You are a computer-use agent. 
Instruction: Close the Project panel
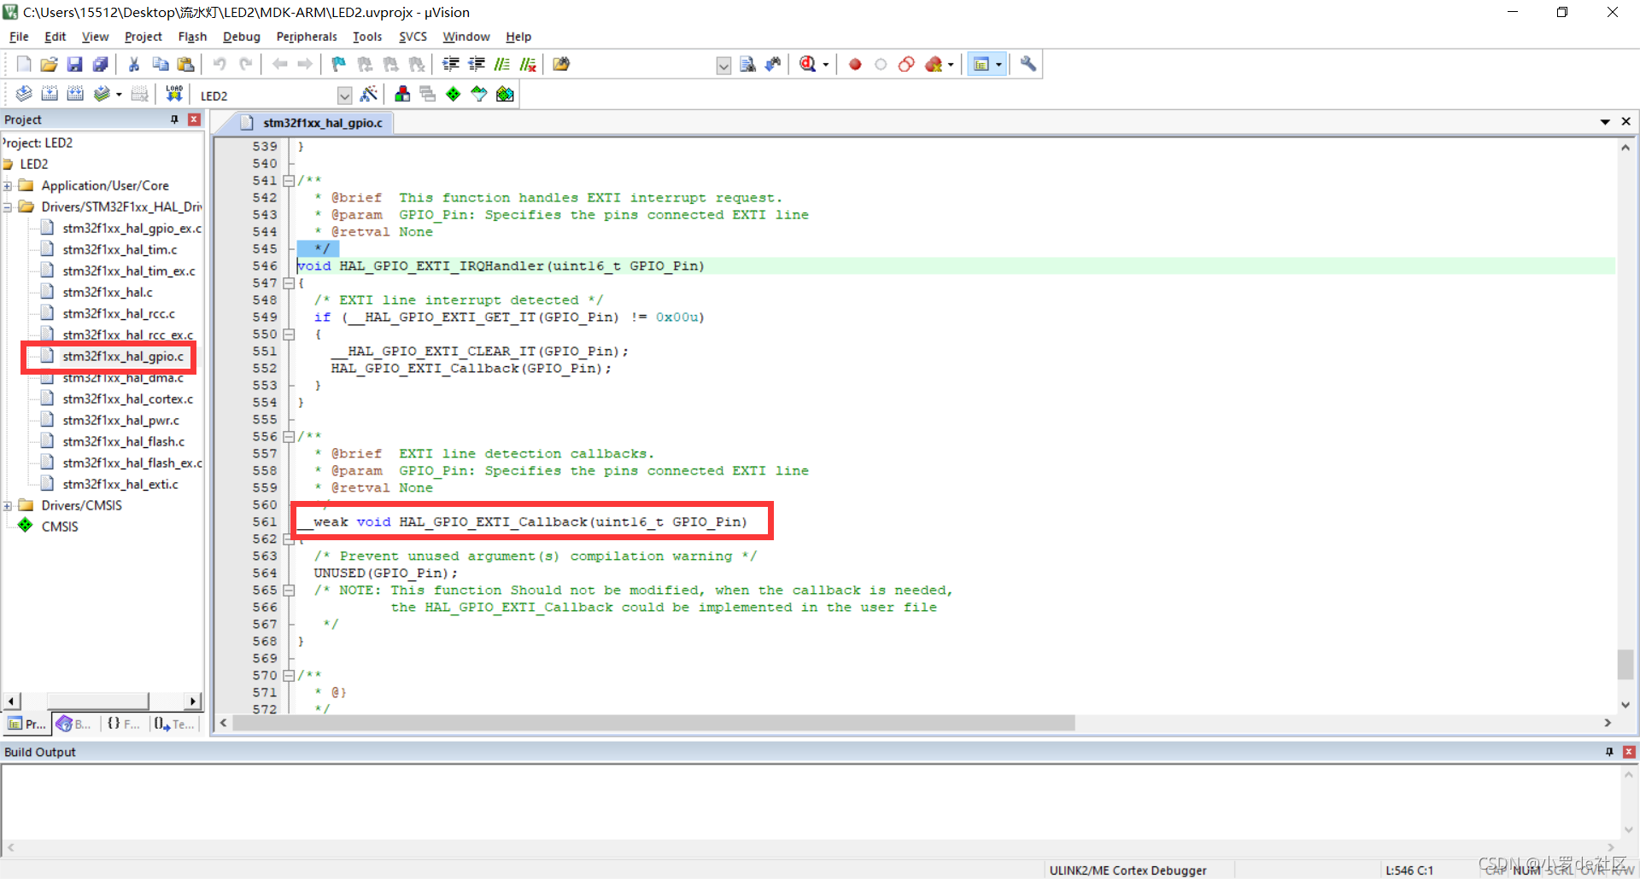pos(194,119)
